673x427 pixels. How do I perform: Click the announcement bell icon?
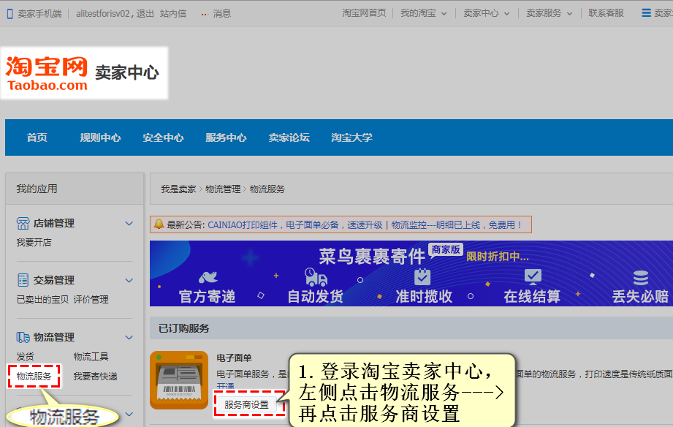(x=159, y=224)
